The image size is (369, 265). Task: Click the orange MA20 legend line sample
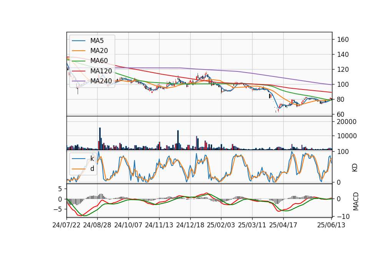[x=78, y=51]
